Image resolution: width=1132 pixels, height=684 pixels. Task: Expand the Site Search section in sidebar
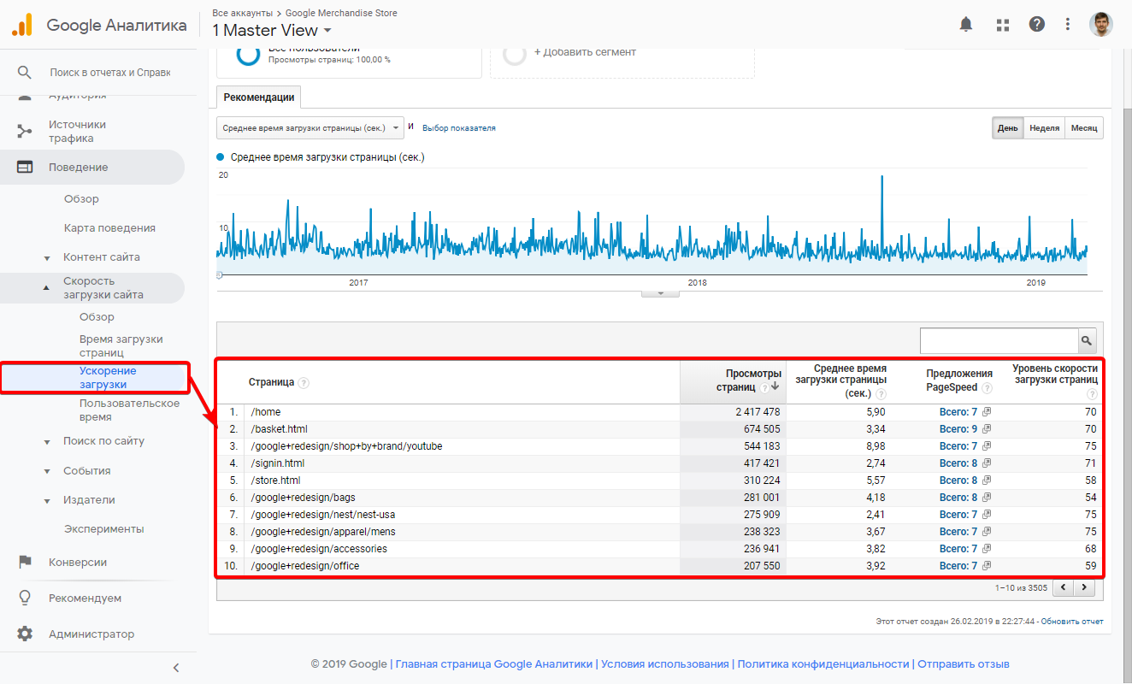(47, 442)
